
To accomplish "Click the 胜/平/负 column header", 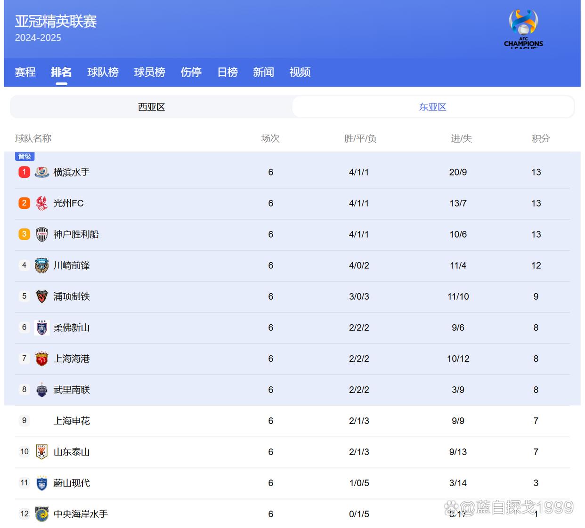I will pos(360,138).
